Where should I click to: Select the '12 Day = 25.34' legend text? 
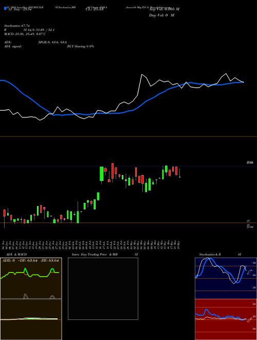point(20,9)
